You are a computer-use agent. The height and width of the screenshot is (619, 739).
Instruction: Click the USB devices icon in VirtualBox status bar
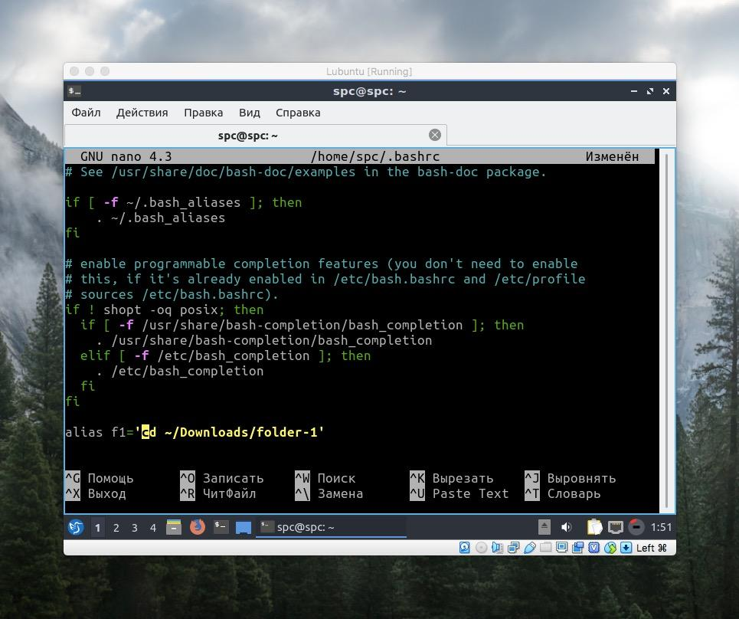pyautogui.click(x=529, y=547)
